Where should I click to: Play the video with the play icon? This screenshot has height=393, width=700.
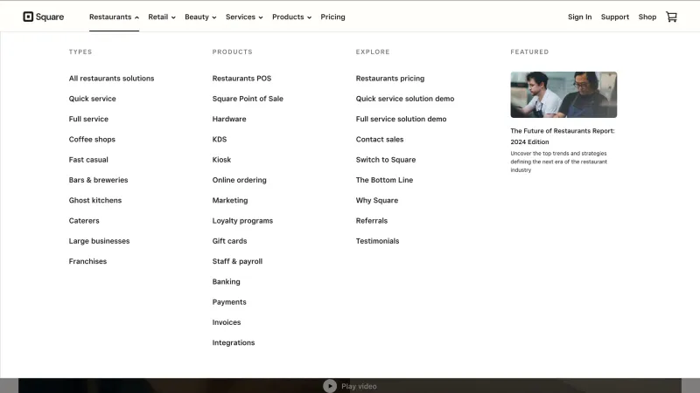point(330,386)
